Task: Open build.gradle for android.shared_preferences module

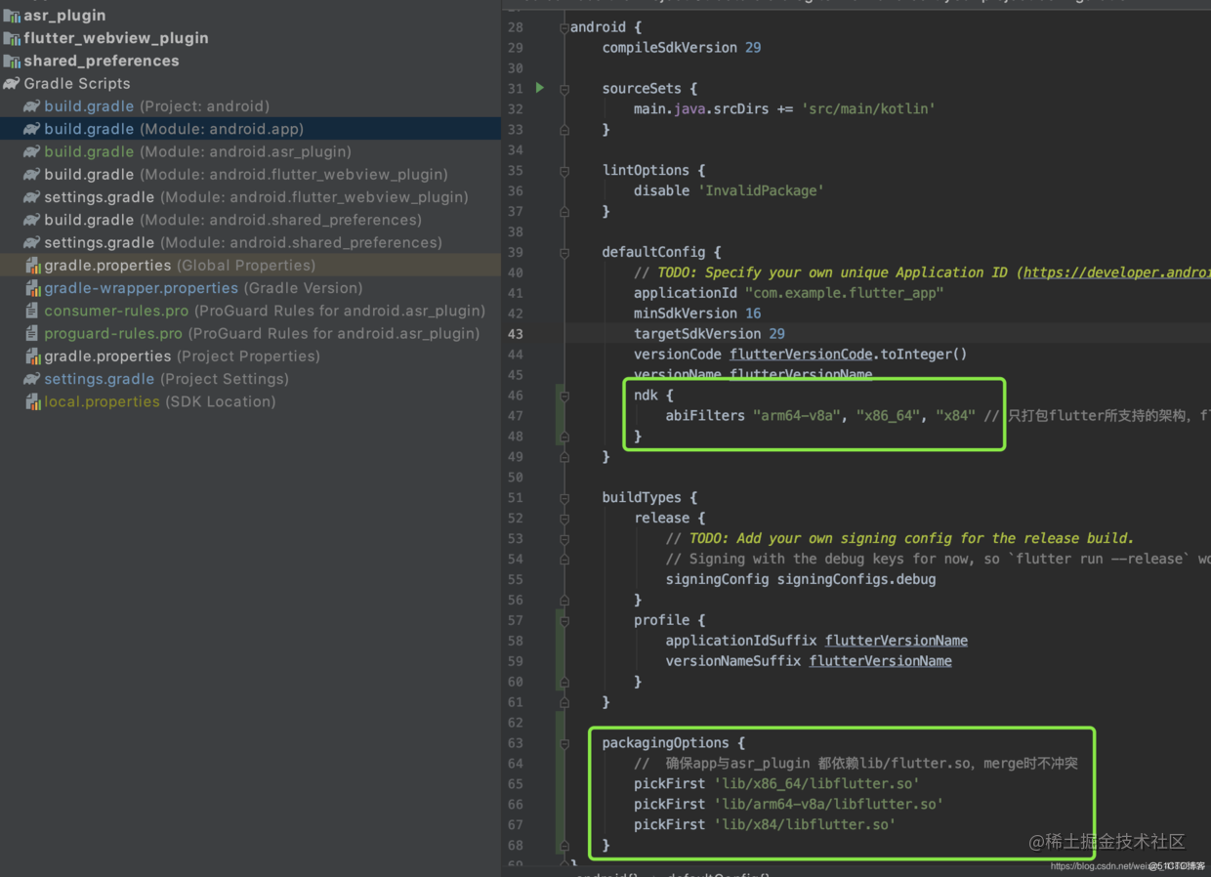Action: pos(232,220)
